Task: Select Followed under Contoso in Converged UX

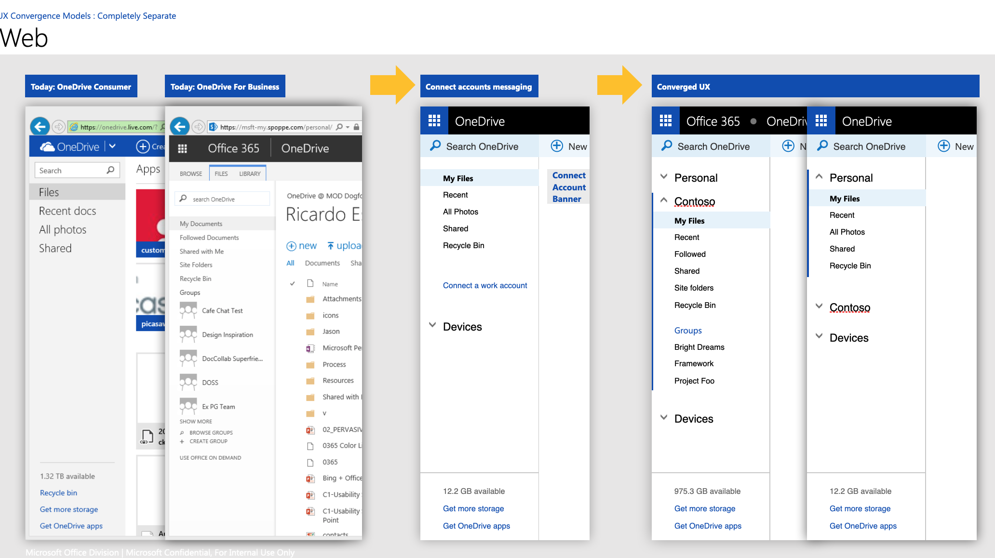Action: [690, 254]
